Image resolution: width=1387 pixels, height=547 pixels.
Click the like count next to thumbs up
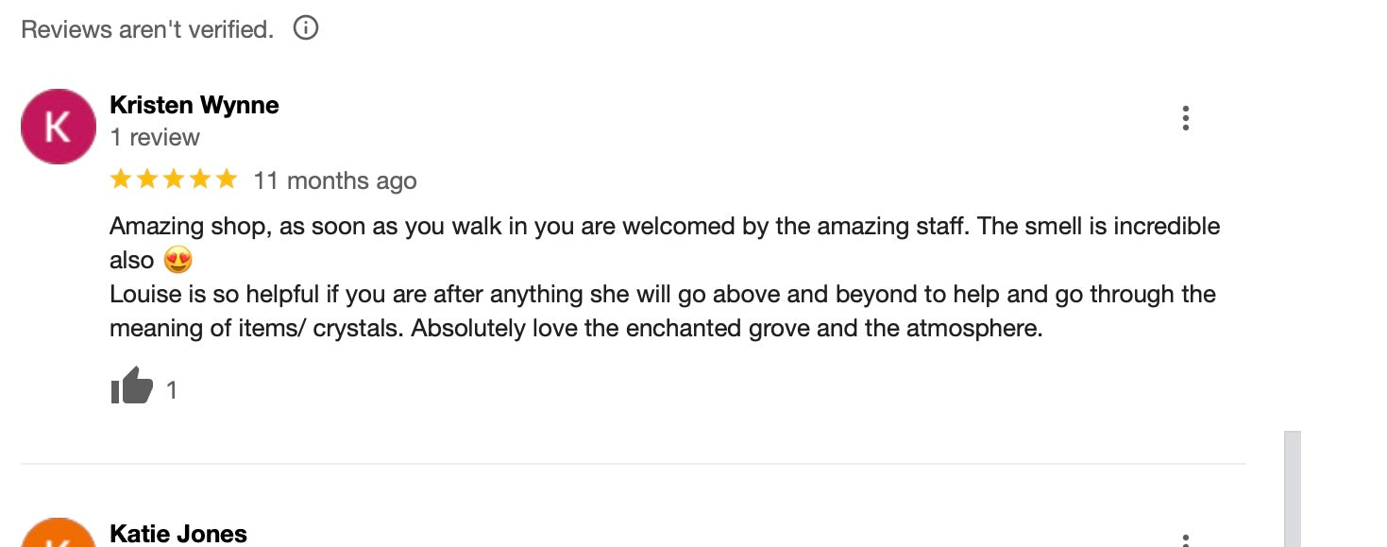point(172,390)
